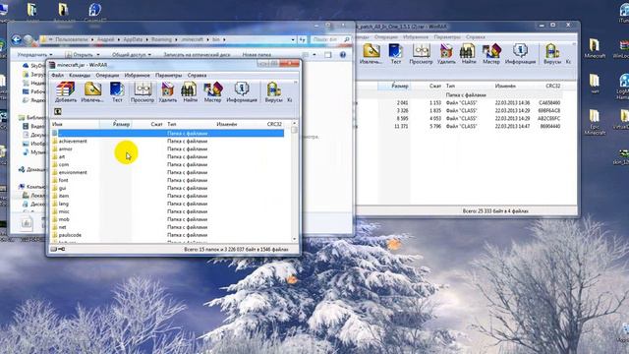
Task: Open Explorer view options dropdown arrow
Action: (314, 55)
